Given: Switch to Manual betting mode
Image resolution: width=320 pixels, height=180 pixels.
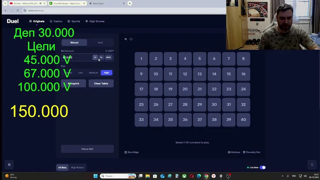Looking at the screenshot, I should (x=74, y=42).
